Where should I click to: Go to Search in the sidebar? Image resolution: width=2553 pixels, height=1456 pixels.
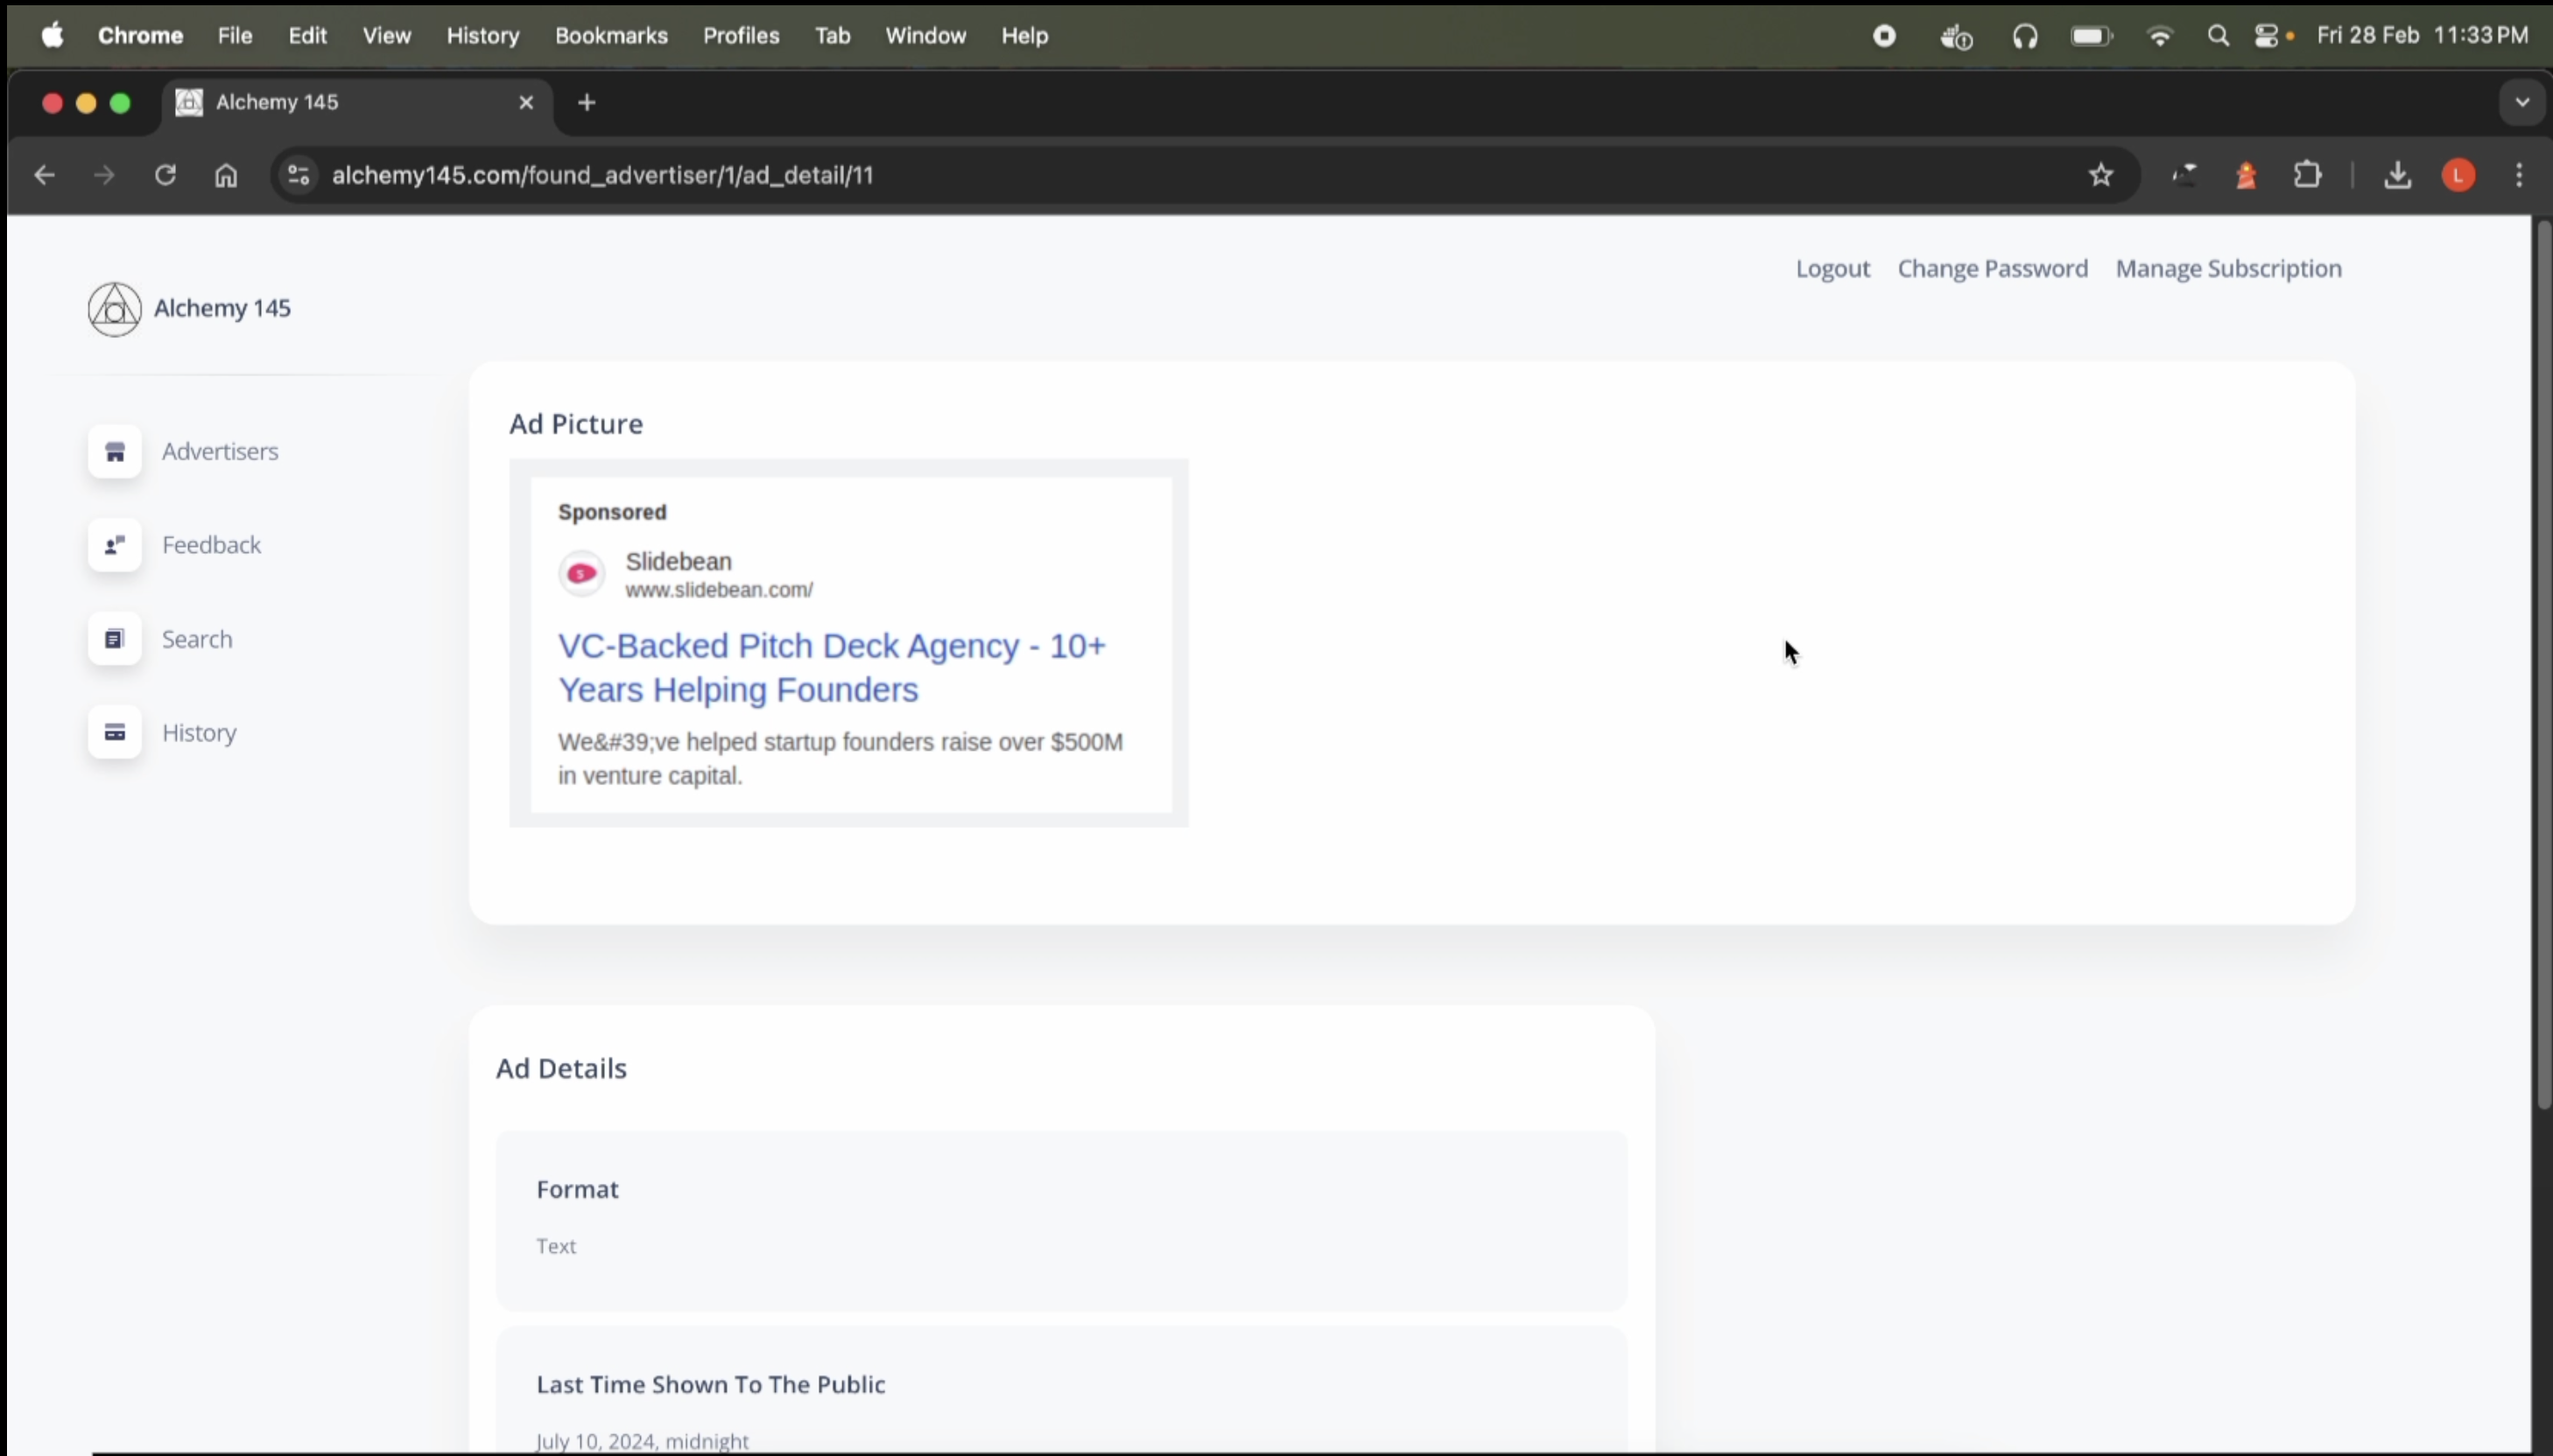click(x=197, y=639)
